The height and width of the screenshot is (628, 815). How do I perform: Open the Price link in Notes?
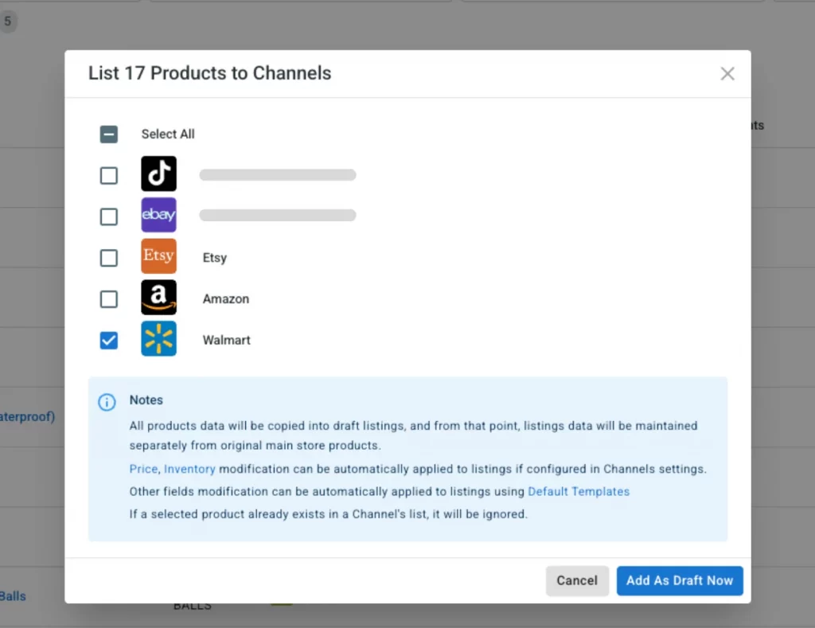pos(143,469)
